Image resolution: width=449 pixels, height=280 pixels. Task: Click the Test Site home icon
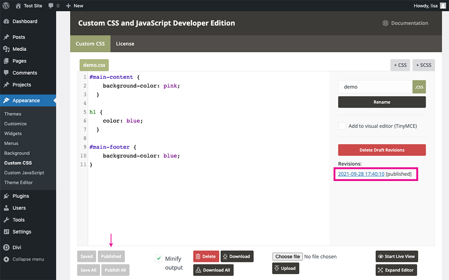click(18, 6)
